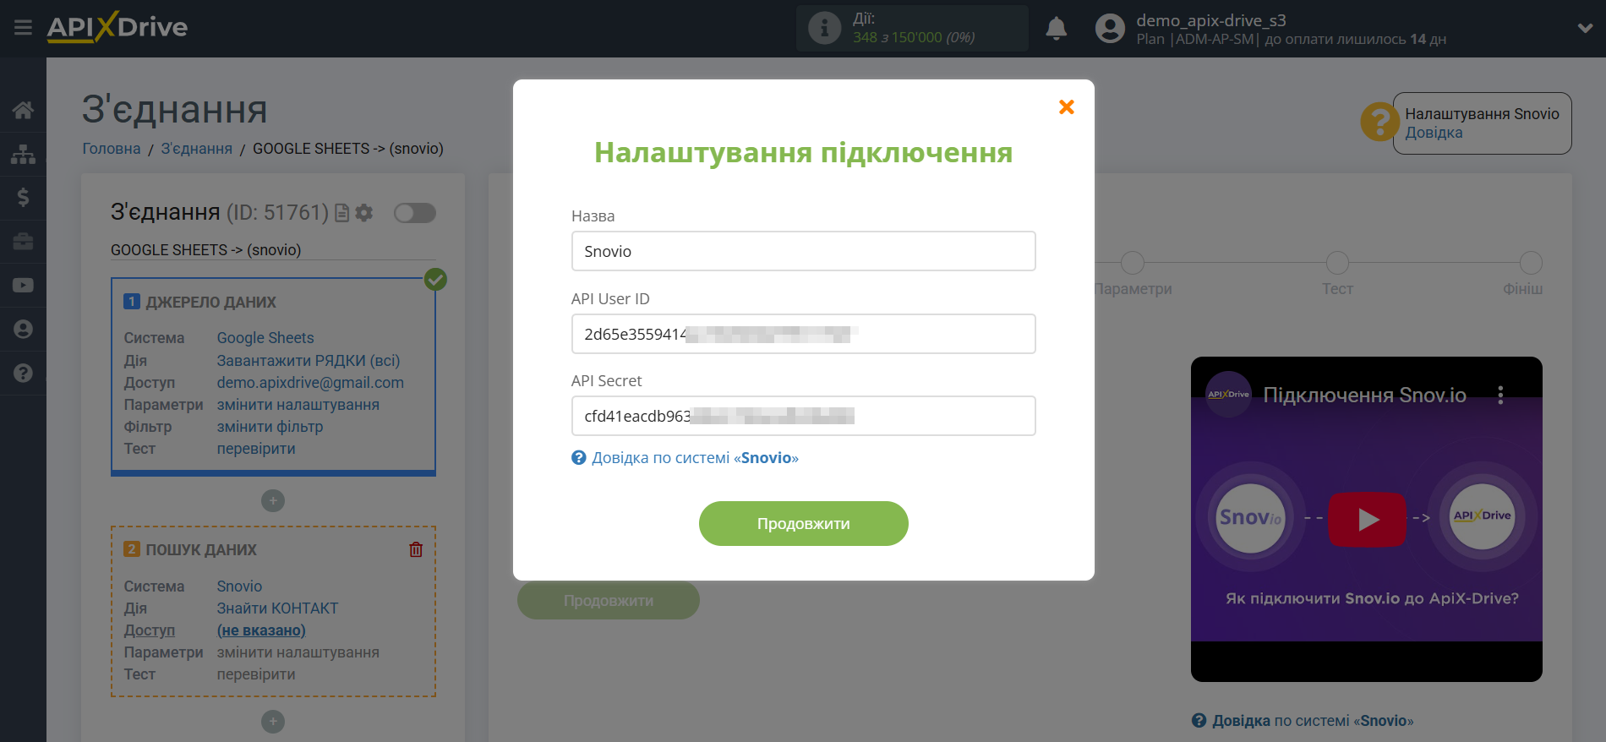Add step with plus below search block
Viewport: 1606px width, 742px height.
273,722
